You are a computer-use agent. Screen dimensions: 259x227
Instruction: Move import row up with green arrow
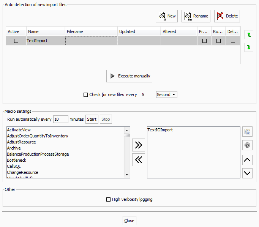pos(249,35)
